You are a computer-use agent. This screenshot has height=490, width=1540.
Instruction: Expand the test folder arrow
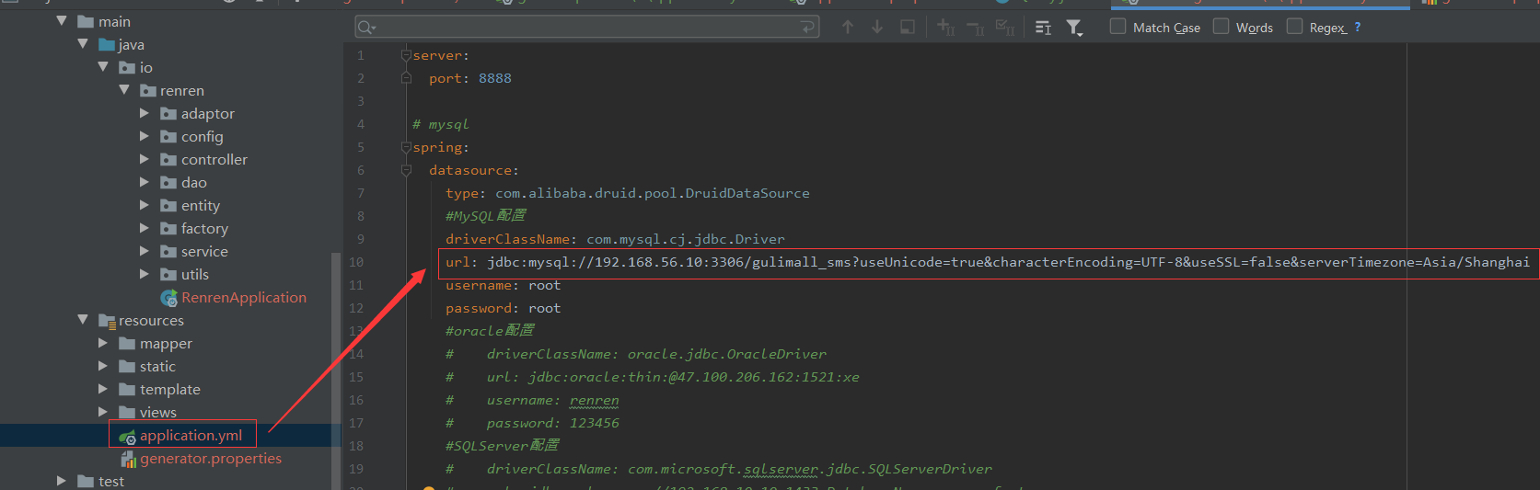(62, 481)
